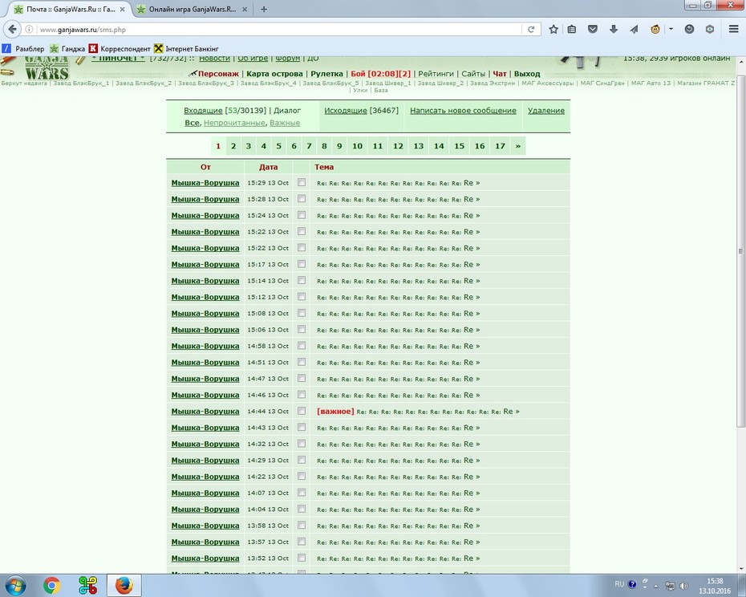Open the Чат menu link
This screenshot has width=746, height=597.
click(500, 74)
